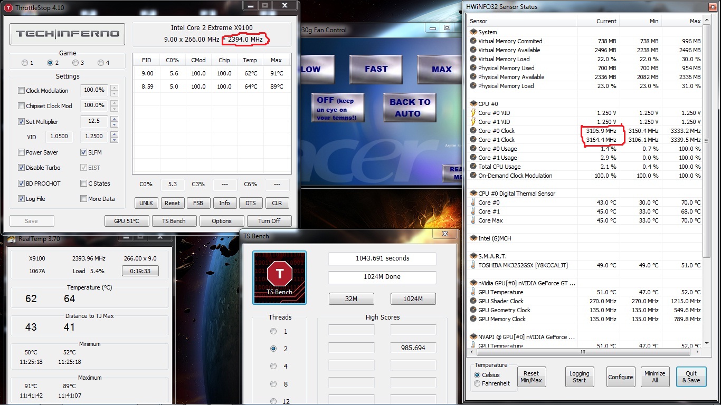Click BACK TO AUTO in Fan Control
Viewport: 721px width, 405px height.
click(x=410, y=108)
